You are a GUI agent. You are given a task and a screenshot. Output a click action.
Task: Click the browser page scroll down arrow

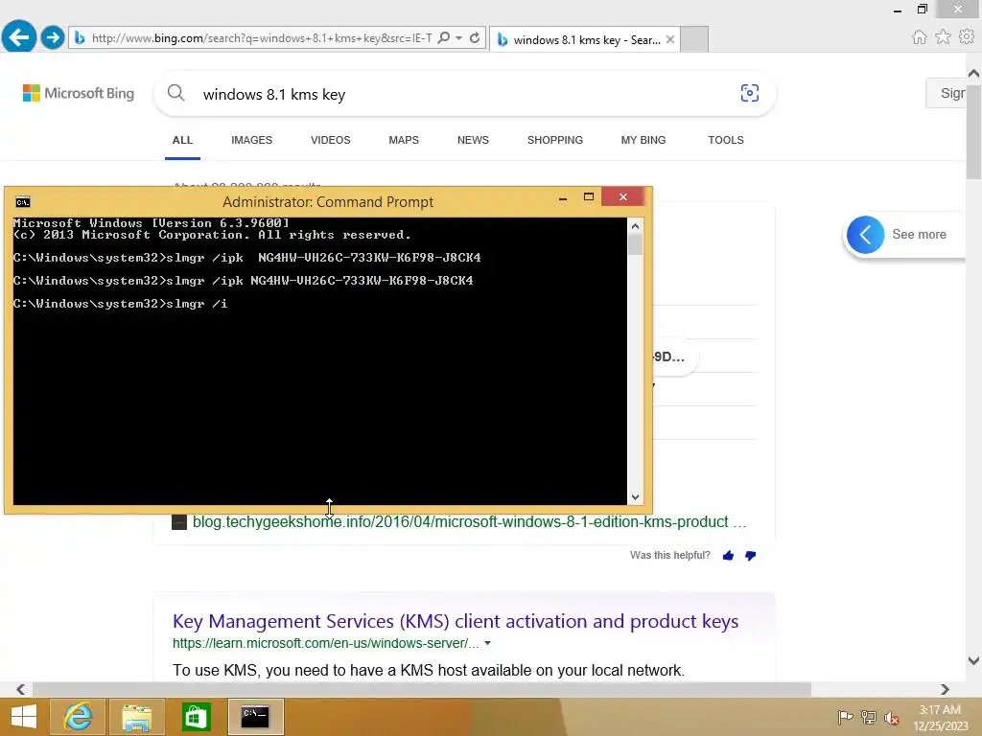click(973, 660)
